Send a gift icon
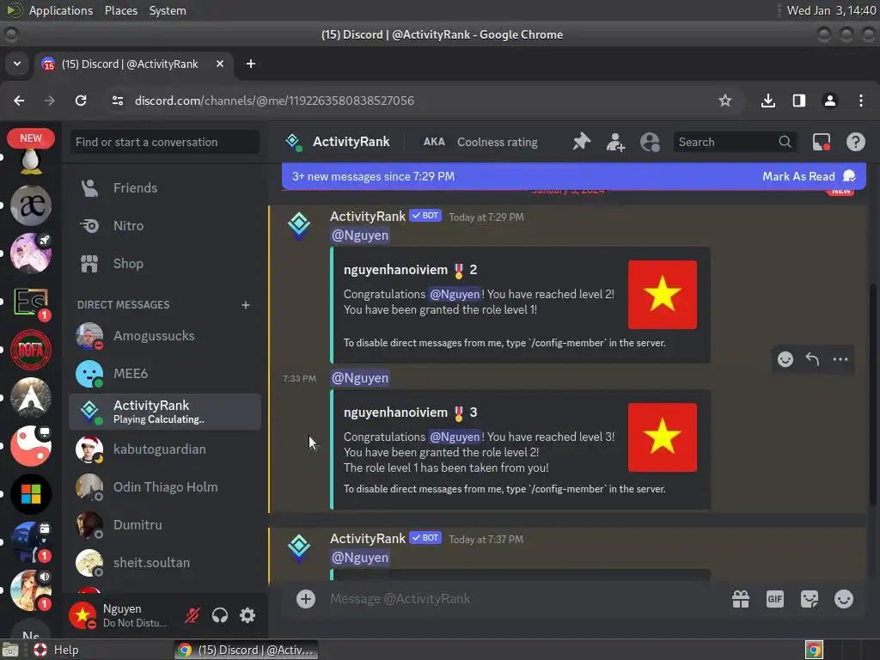The image size is (880, 660). coord(741,599)
